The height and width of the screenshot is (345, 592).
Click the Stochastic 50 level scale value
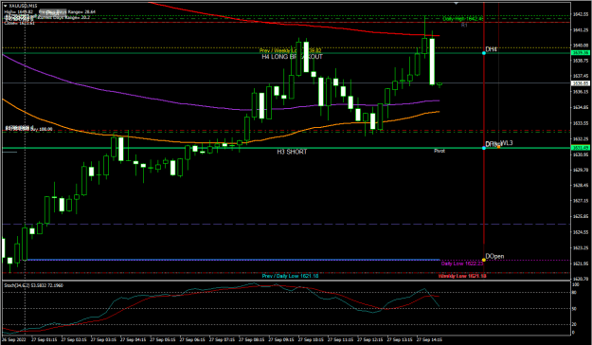coord(574,309)
